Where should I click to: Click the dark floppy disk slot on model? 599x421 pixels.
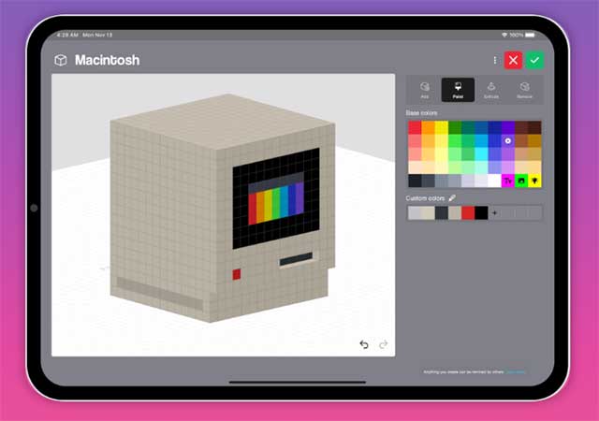296,259
